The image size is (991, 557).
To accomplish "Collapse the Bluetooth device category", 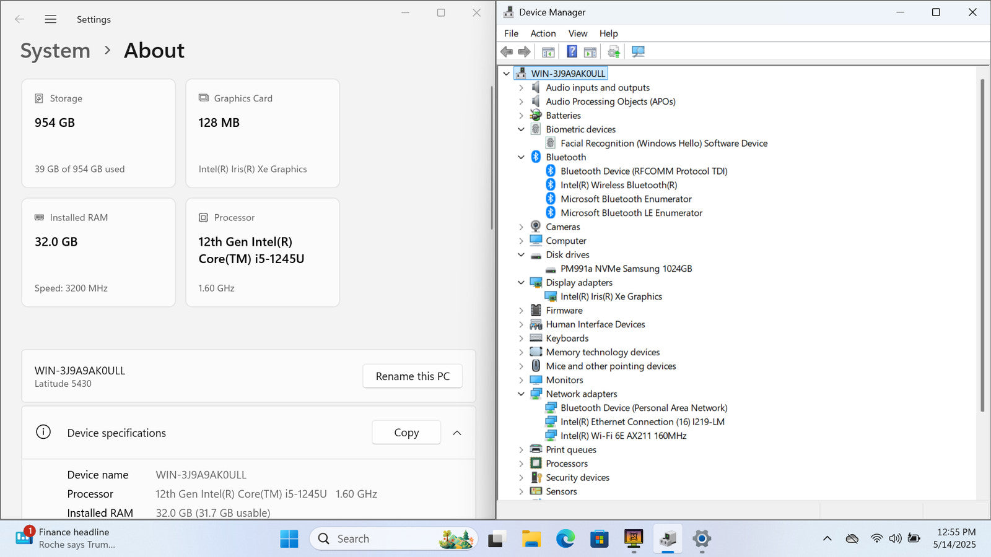I will tap(521, 157).
